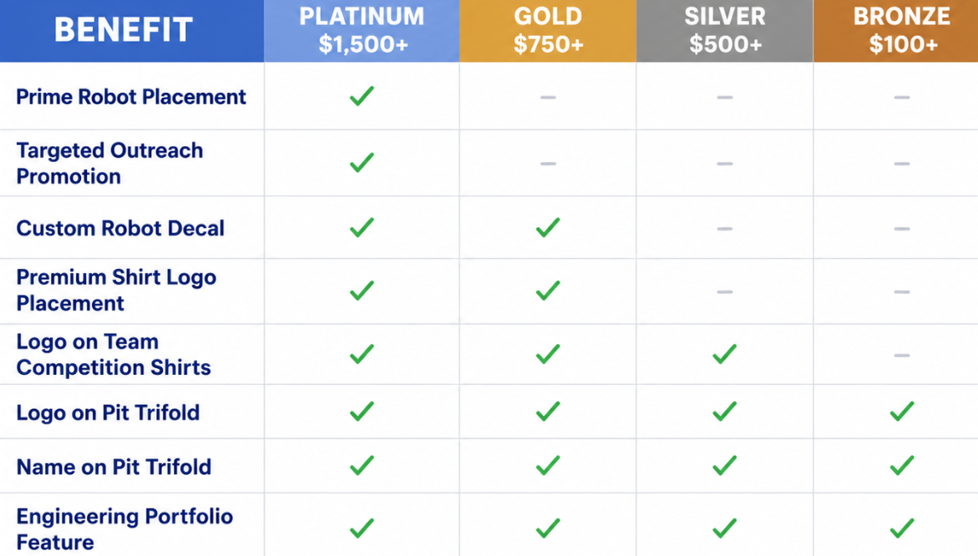Click Platinum checkmark for Targeted Outreach Promotion
Screen dimensions: 978x556
(362, 162)
